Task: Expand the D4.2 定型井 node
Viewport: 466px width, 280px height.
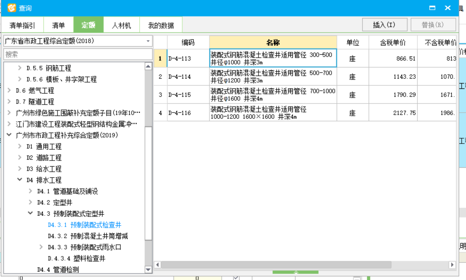Action: tap(30, 202)
